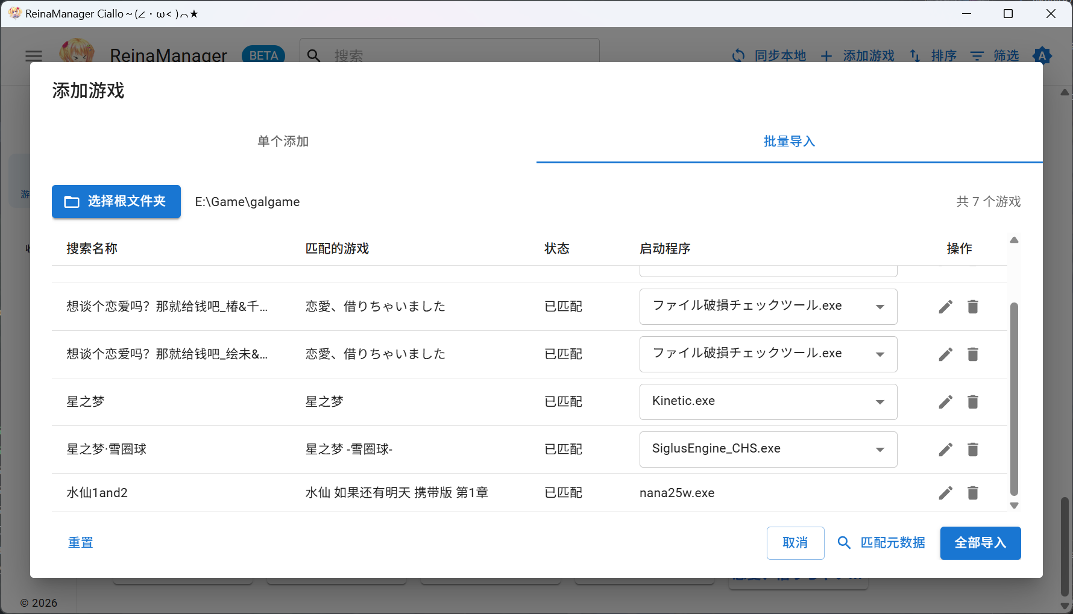The image size is (1073, 614).
Task: Click pencil icon for 水仙1and2 entry
Action: (945, 493)
